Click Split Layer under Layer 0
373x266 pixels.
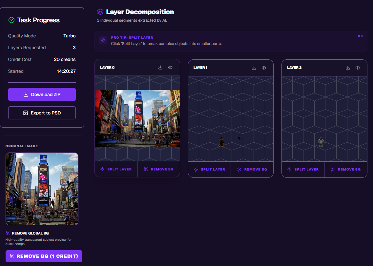coord(116,169)
